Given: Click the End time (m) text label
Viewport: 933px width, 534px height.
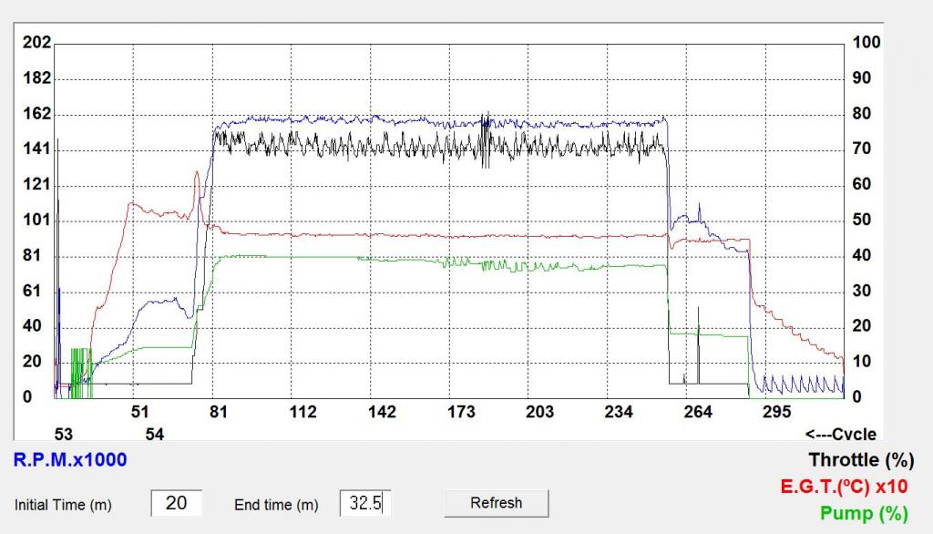Looking at the screenshot, I should coord(276,505).
